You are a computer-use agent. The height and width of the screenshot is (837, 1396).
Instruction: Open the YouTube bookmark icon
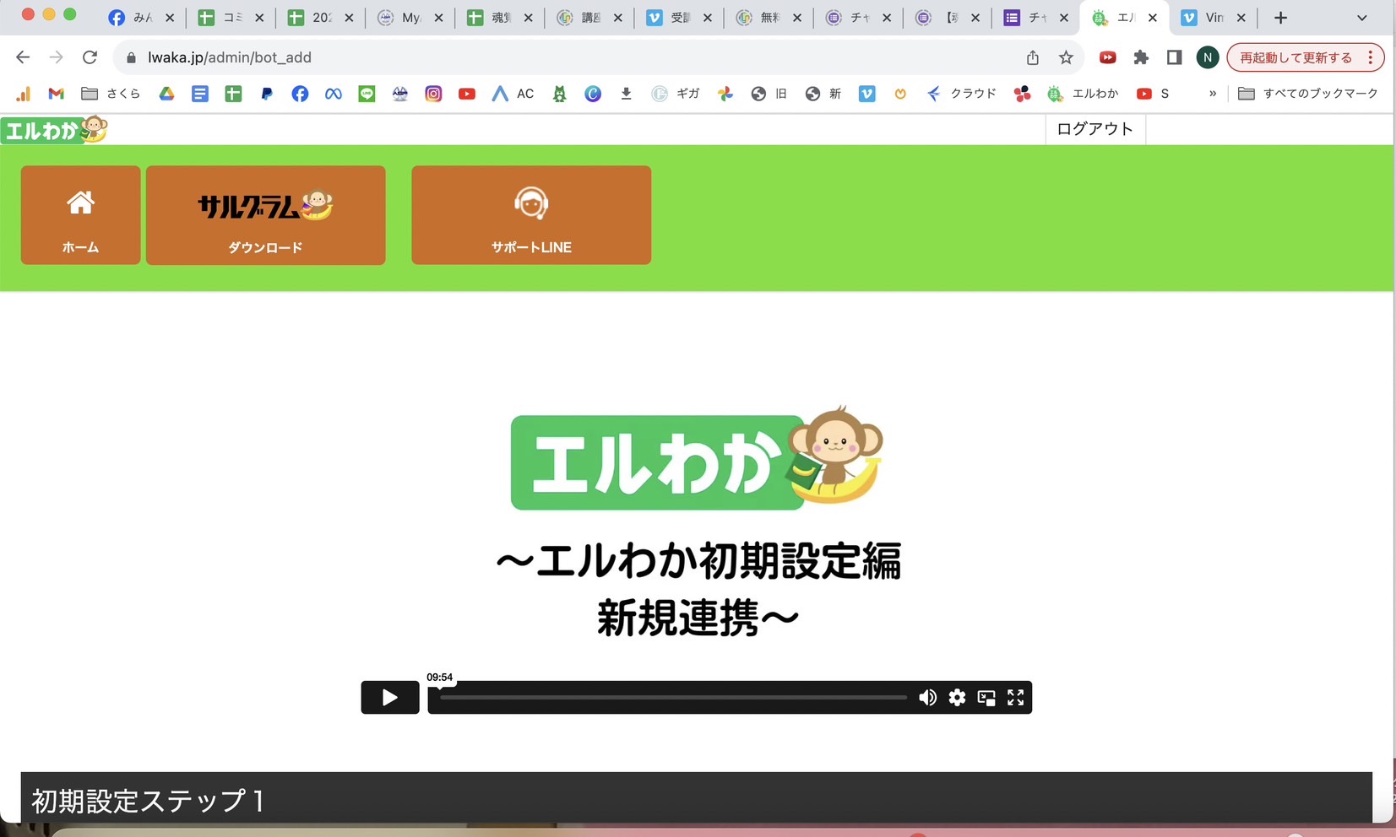tap(466, 94)
